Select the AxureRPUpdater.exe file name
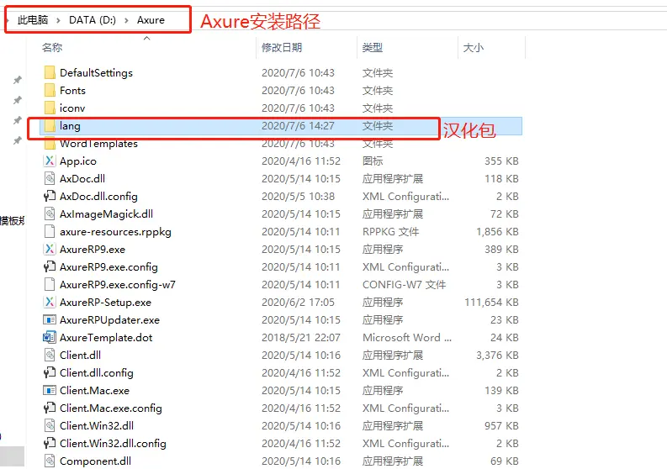 pyautogui.click(x=109, y=320)
